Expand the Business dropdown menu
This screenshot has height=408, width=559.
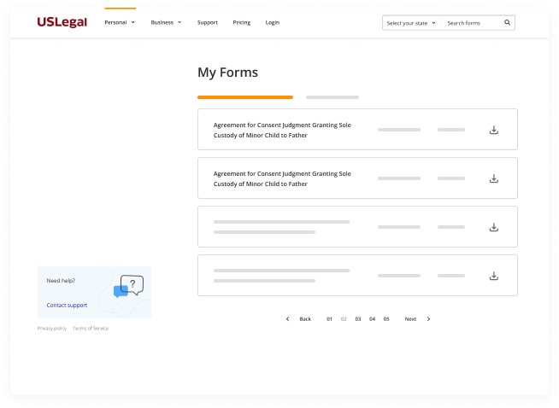(166, 22)
